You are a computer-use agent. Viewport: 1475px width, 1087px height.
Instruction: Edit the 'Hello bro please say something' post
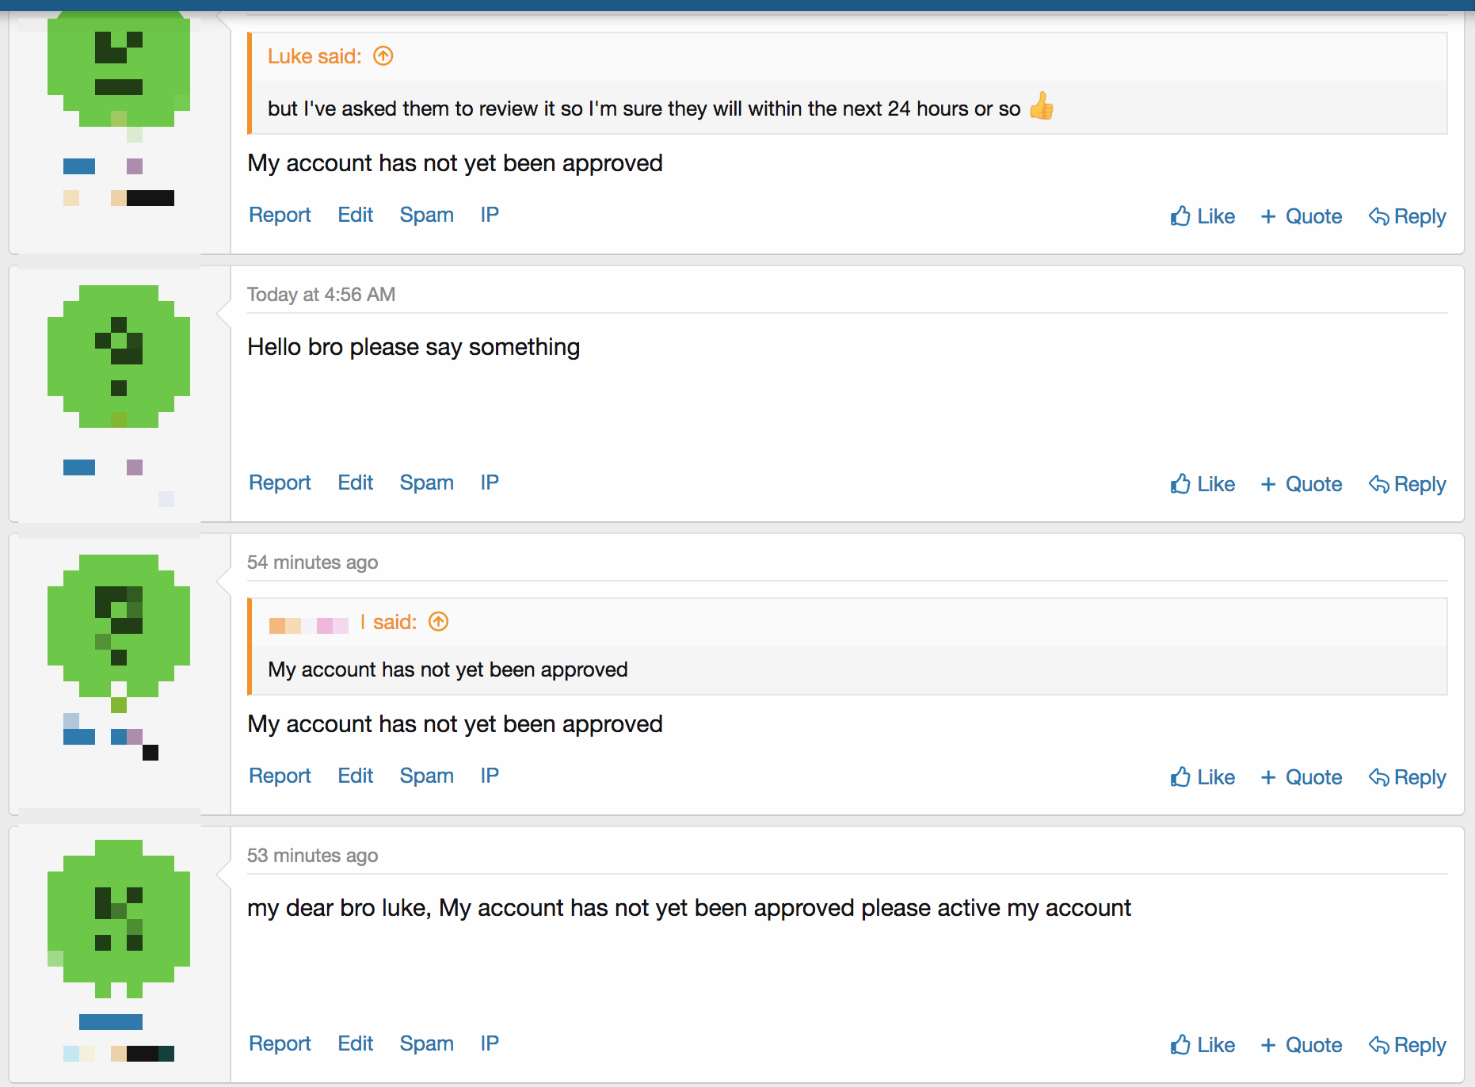tap(355, 482)
